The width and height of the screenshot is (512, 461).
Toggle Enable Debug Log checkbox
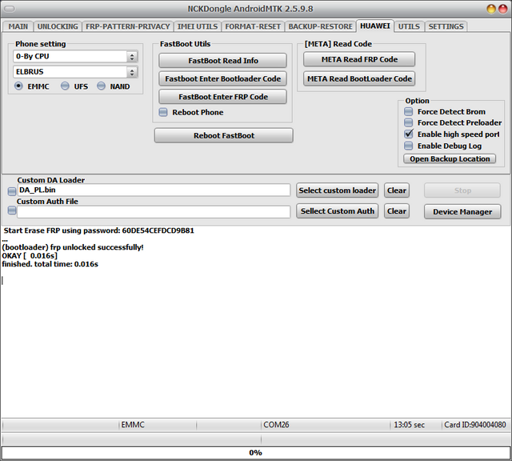409,146
